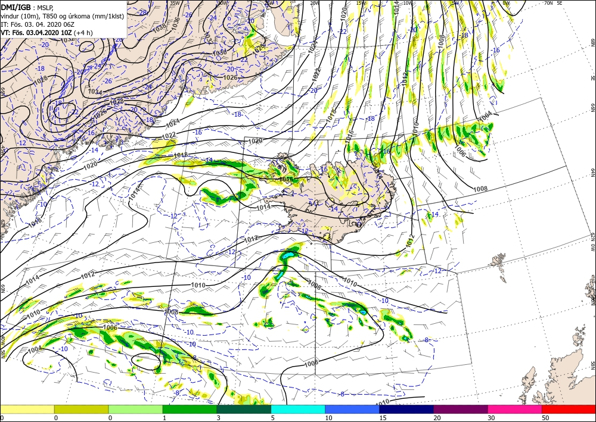
Task: Click the '35W' longitude label at top
Action: pyautogui.click(x=175, y=3)
